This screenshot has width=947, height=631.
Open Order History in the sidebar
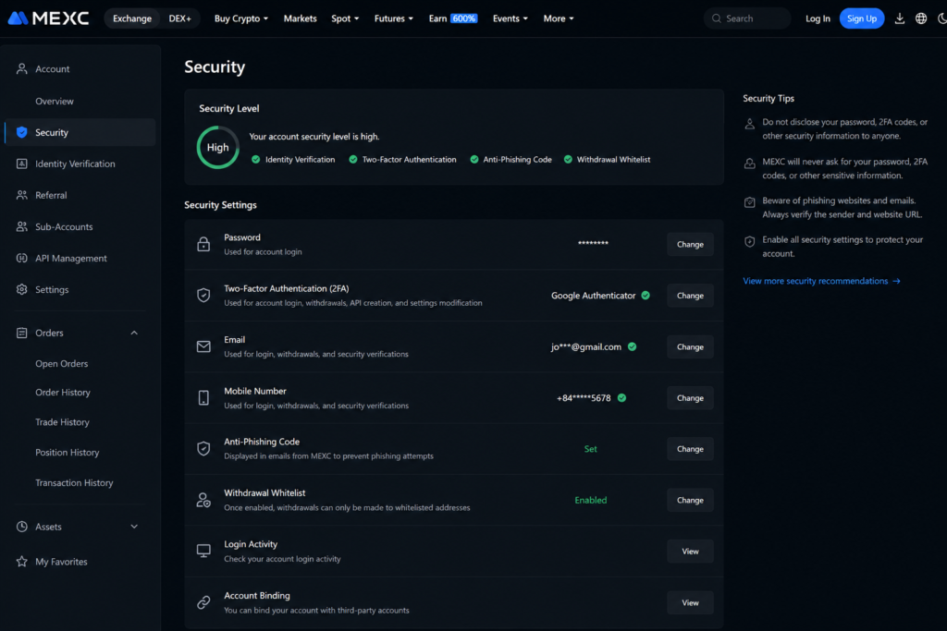pyautogui.click(x=63, y=392)
